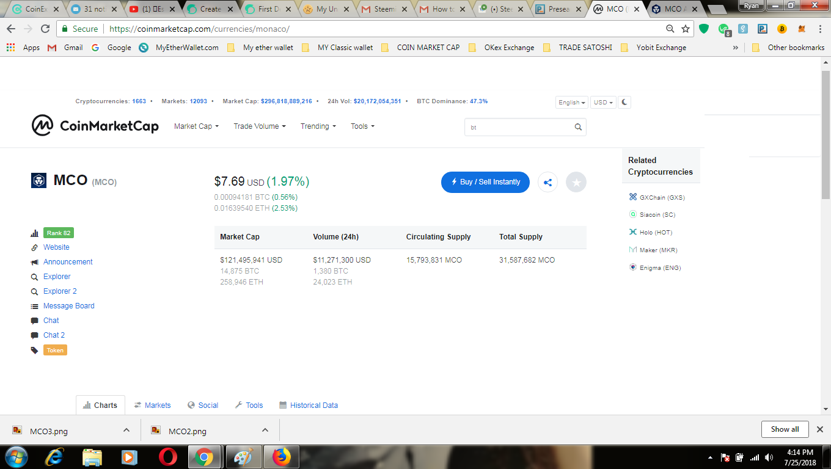The width and height of the screenshot is (831, 469).
Task: Click the CoinMarketCap logo
Action: coord(95,126)
